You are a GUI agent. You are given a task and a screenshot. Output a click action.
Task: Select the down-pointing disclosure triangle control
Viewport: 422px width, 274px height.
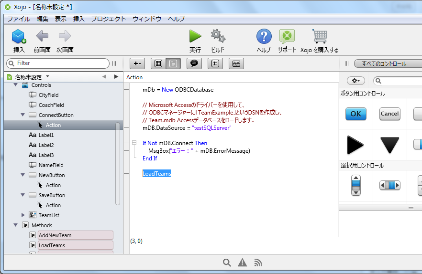click(x=389, y=145)
